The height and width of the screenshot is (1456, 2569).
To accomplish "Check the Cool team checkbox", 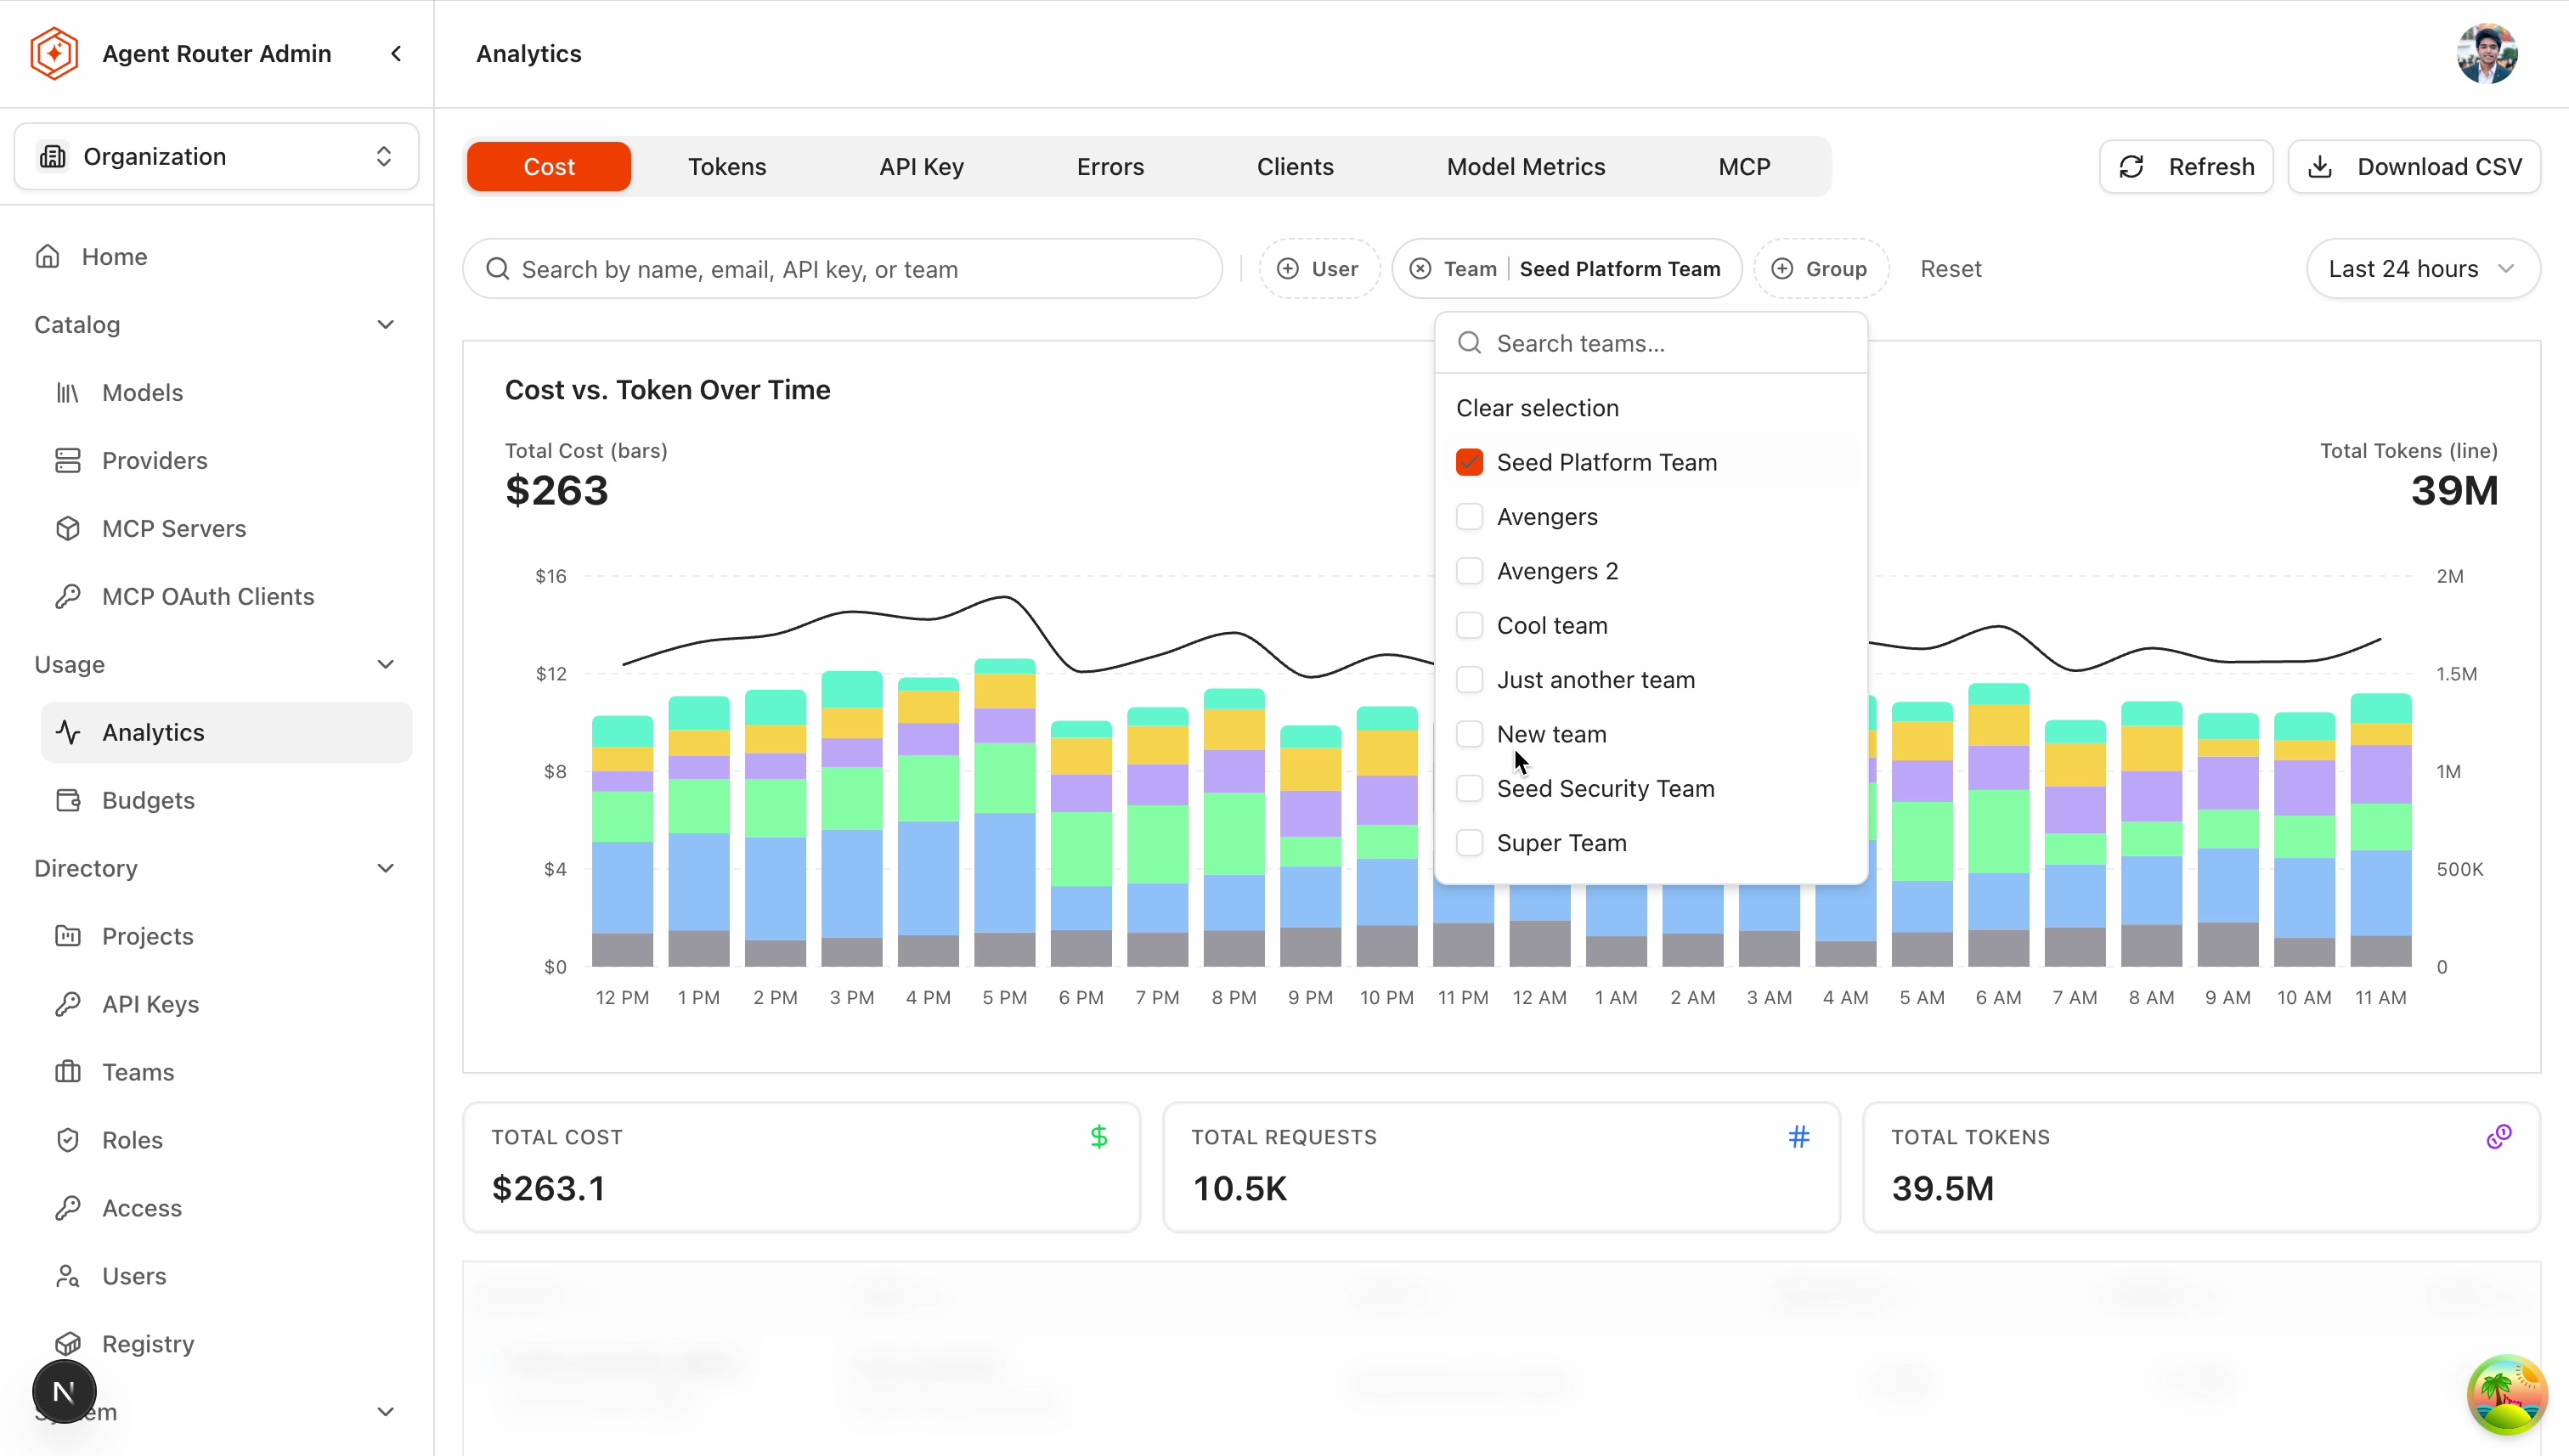I will click(x=1469, y=626).
